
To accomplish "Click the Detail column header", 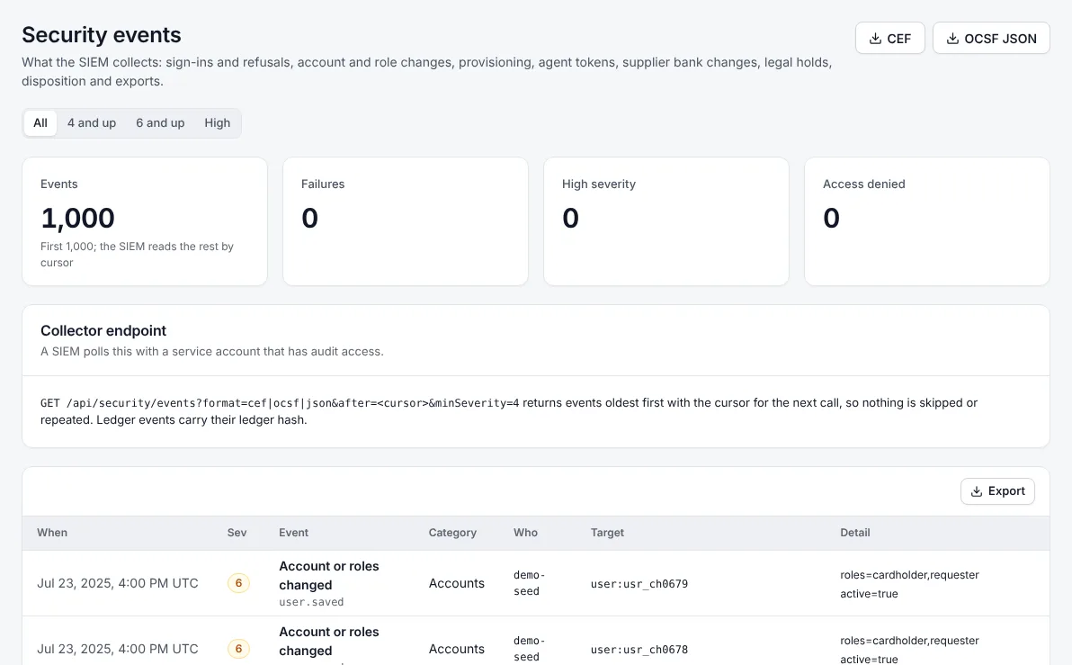I will (855, 533).
